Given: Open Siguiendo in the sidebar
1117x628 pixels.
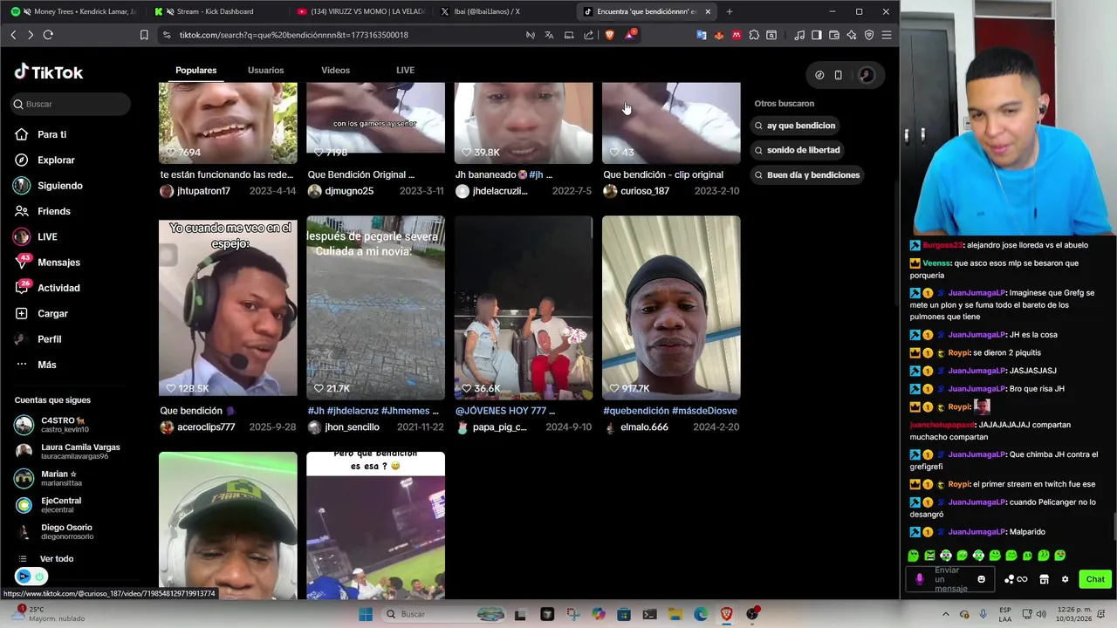Looking at the screenshot, I should (x=59, y=186).
